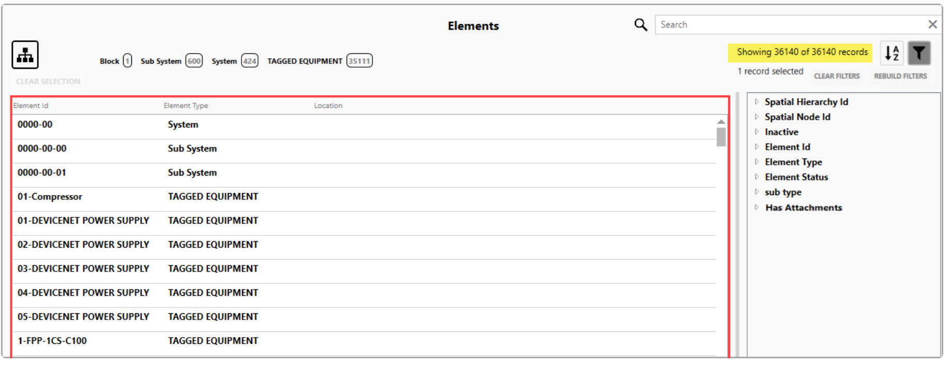Select the System 424 badge

pyautogui.click(x=235, y=60)
